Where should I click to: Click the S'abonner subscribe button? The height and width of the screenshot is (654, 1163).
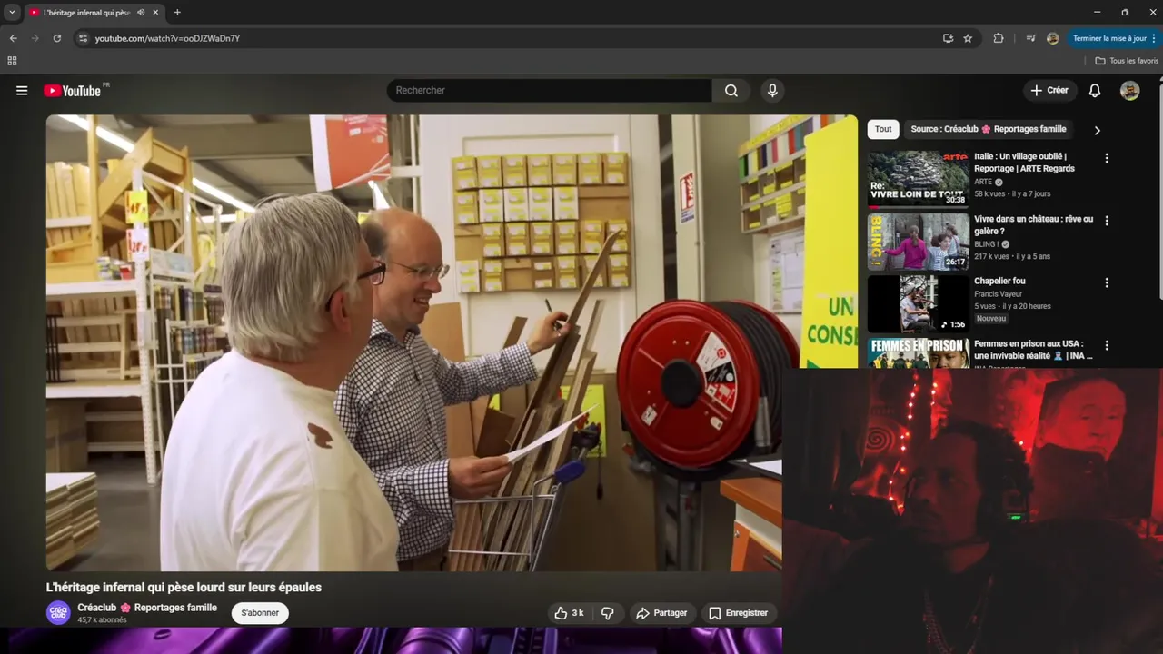tap(260, 613)
